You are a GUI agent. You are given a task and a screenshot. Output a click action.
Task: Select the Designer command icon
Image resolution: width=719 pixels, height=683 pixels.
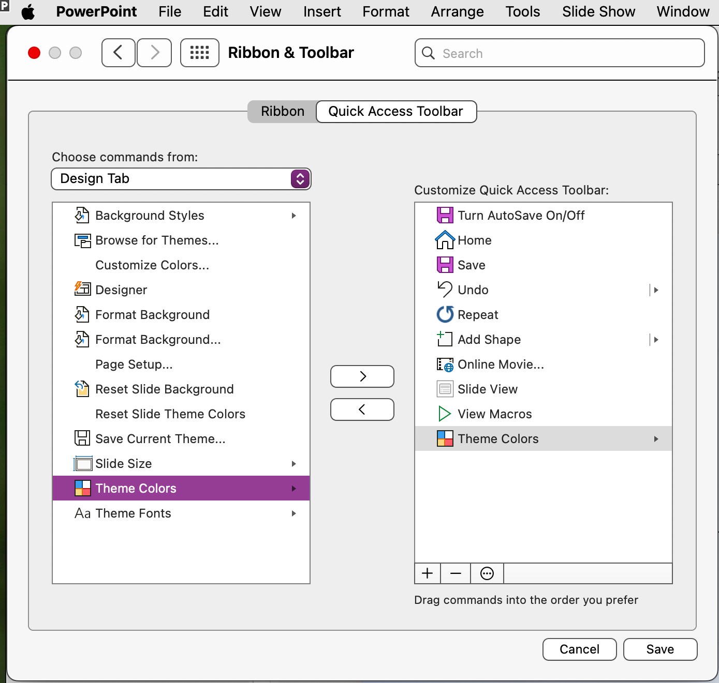(x=82, y=290)
